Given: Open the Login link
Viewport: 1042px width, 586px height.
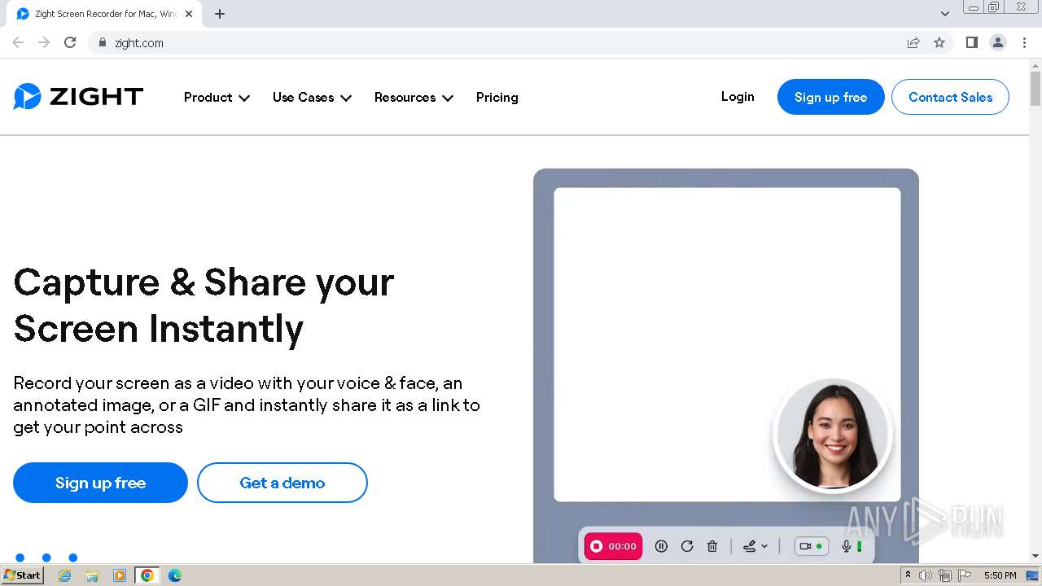Looking at the screenshot, I should 738,96.
